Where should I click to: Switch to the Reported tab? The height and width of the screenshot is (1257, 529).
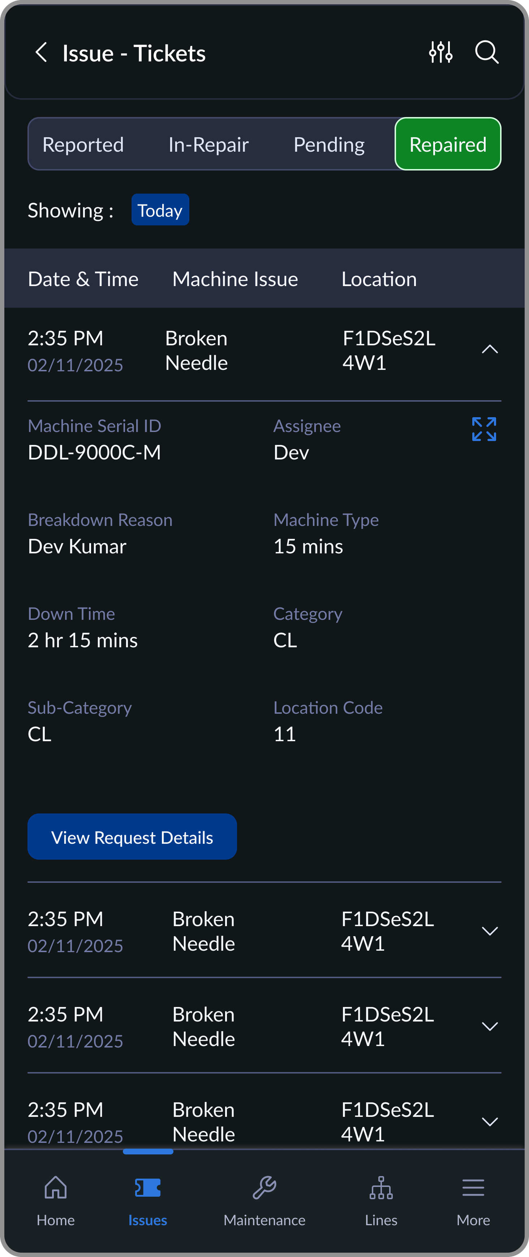tap(83, 144)
